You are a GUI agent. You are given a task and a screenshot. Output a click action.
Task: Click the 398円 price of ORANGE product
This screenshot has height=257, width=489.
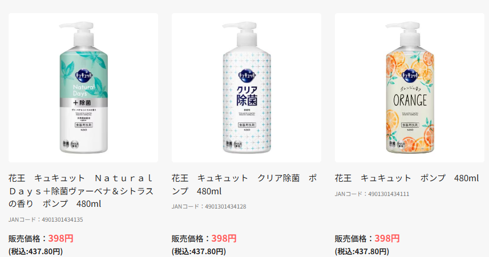[387, 238]
